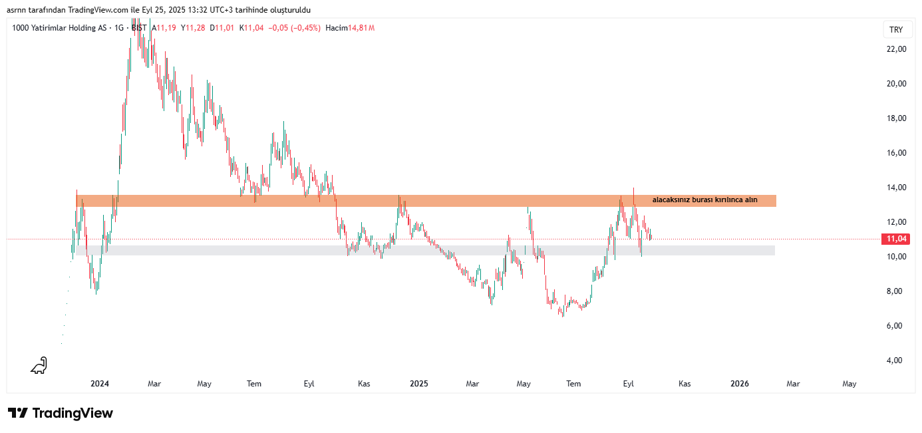922x433 pixels.
Task: Click the red 11,04 current price label
Action: (896, 239)
